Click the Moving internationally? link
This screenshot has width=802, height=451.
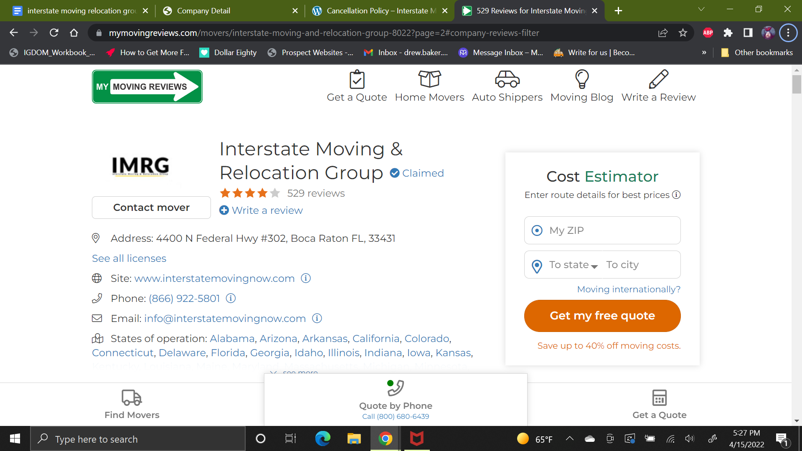[x=629, y=289]
